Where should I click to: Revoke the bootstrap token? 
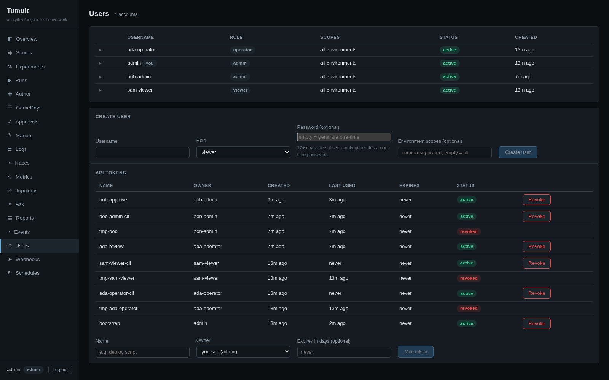click(537, 323)
